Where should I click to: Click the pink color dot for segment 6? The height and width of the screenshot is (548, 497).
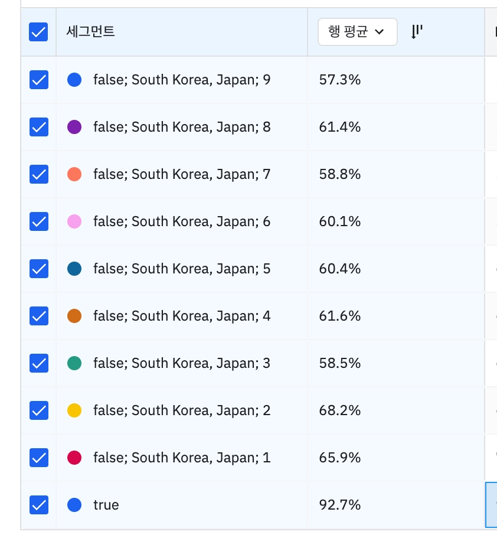coord(74,221)
